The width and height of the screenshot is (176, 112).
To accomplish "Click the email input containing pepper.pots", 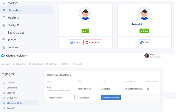I will [60, 97].
